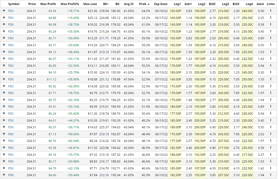Click the 47.56% average IV value
This screenshot has height=179, width=279.
129,79
